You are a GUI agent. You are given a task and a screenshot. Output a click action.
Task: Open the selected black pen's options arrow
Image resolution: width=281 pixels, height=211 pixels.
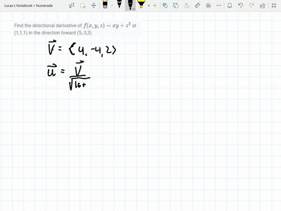133,9
